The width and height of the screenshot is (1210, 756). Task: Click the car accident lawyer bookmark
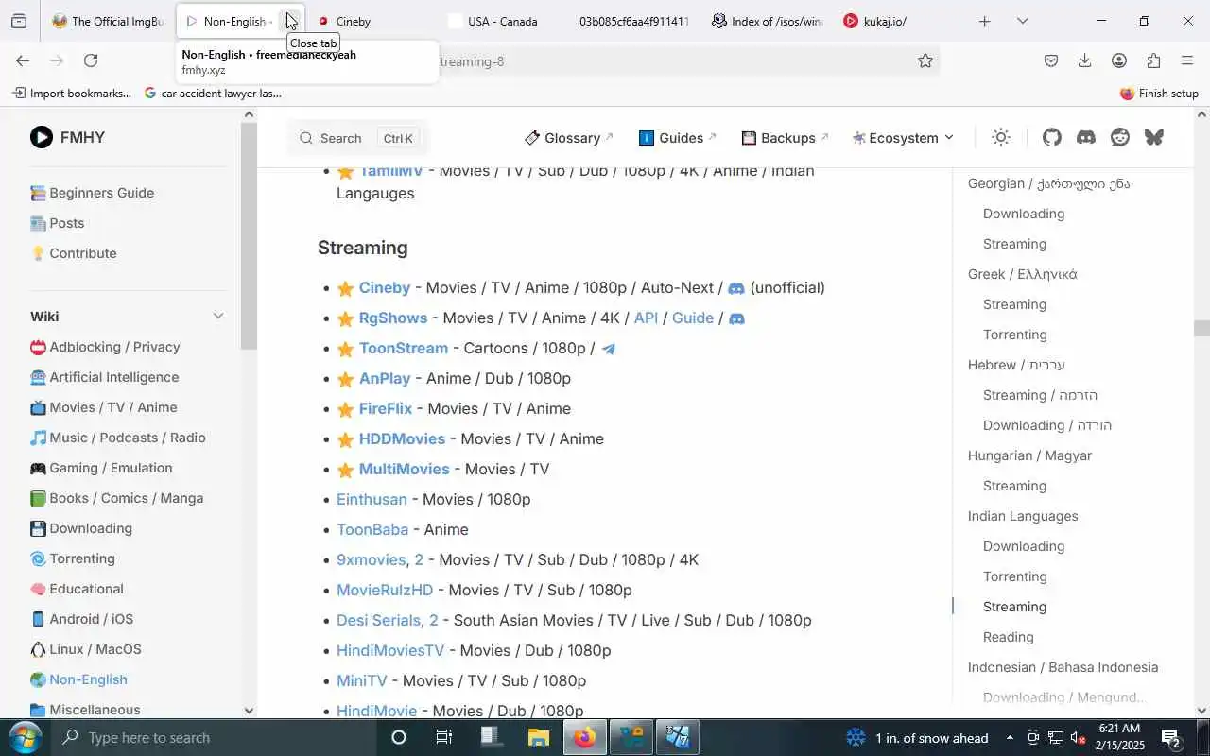pos(213,93)
